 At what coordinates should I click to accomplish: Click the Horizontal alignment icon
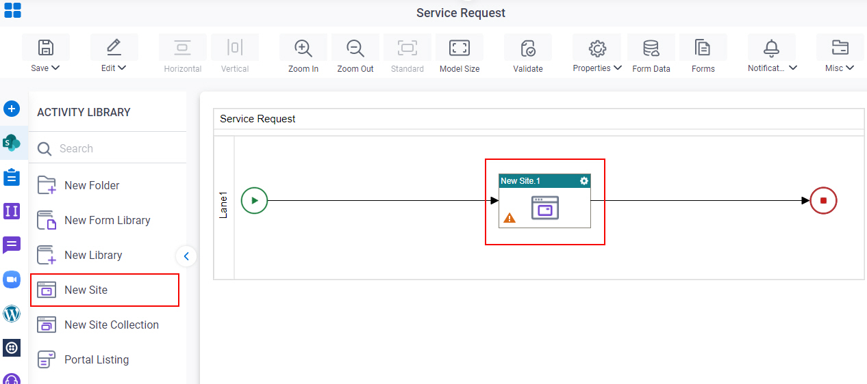pos(183,48)
